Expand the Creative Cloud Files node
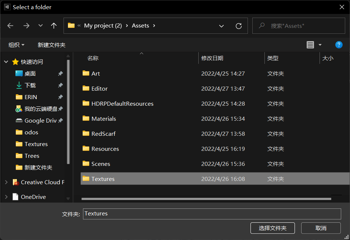Viewport: 350px width, 240px height. (x=6, y=182)
